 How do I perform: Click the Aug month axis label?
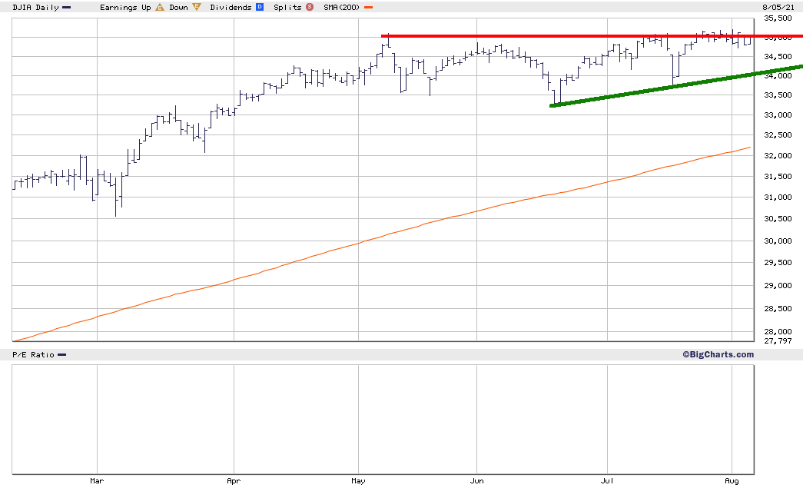tap(732, 481)
